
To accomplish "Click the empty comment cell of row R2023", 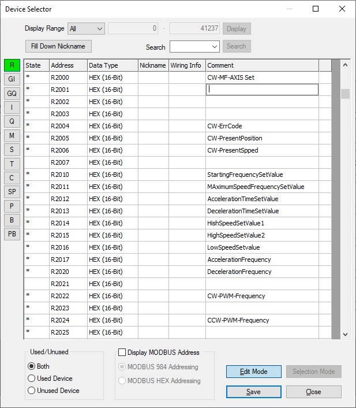I will [262, 308].
